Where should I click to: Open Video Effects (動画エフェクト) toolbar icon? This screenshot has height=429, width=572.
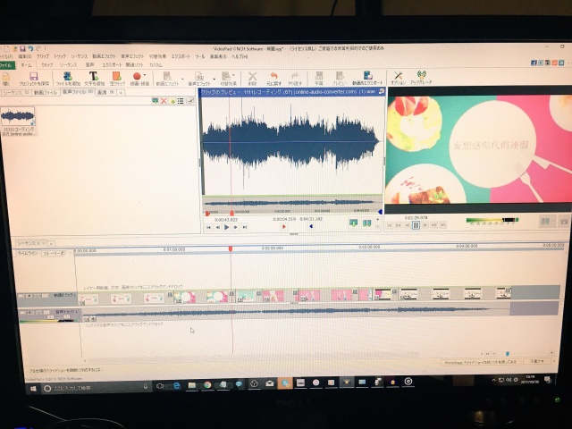[167, 76]
